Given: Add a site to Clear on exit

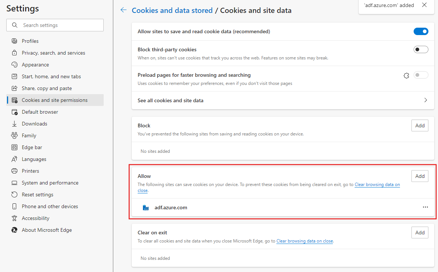Looking at the screenshot, I should (420, 233).
